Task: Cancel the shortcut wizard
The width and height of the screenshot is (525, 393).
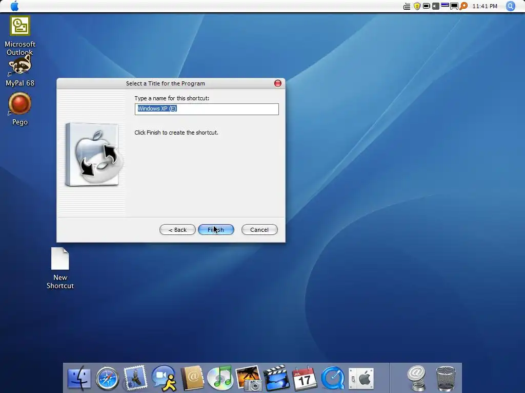Action: tap(259, 230)
